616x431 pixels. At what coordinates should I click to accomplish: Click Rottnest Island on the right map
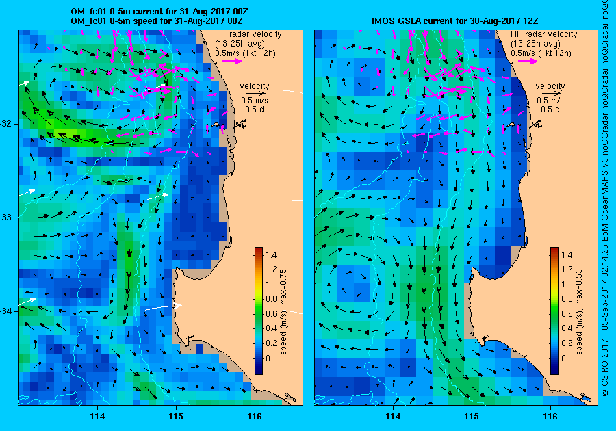click(511, 125)
